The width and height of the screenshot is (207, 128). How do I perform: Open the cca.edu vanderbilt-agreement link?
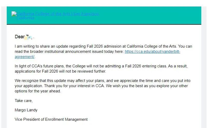point(152,52)
